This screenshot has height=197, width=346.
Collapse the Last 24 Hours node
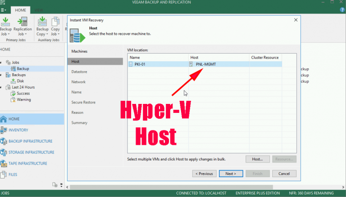pyautogui.click(x=1, y=87)
